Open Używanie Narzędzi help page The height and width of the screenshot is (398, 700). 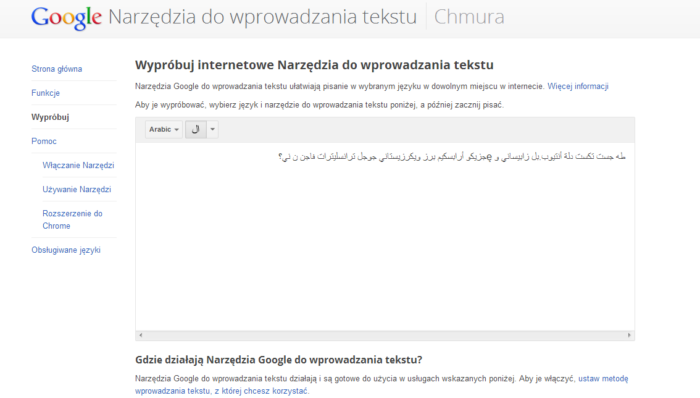pyautogui.click(x=77, y=190)
